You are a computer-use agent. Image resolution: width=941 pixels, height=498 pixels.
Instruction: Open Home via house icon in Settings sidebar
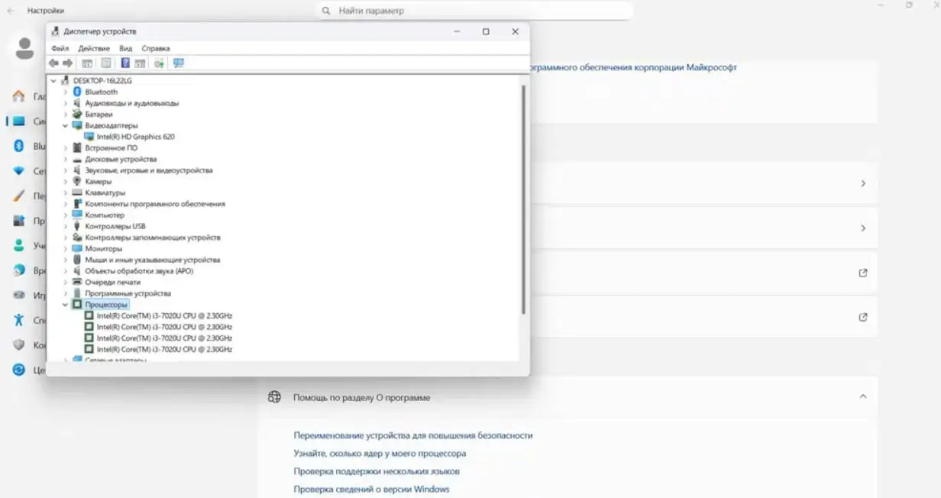(18, 96)
